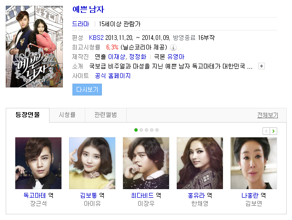Click the 독고마테 character photo
This screenshot has height=220, width=292.
click(x=39, y=163)
